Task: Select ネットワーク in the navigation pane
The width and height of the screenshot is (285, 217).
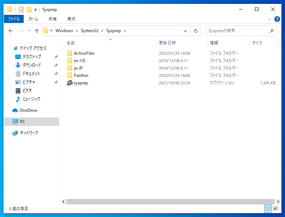Action: pos(29,133)
